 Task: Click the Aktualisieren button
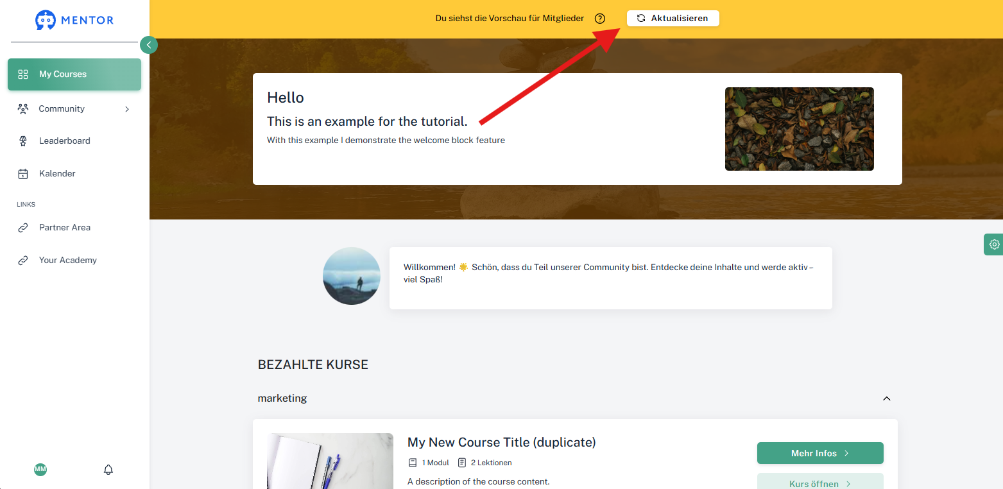pyautogui.click(x=673, y=19)
